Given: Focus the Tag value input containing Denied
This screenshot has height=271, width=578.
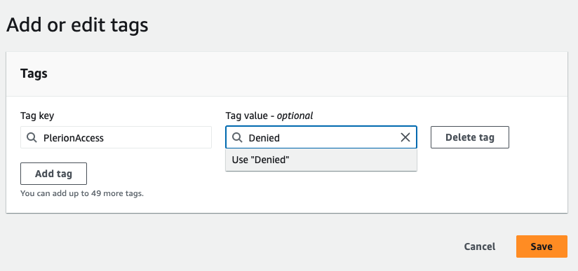Looking at the screenshot, I should point(321,137).
